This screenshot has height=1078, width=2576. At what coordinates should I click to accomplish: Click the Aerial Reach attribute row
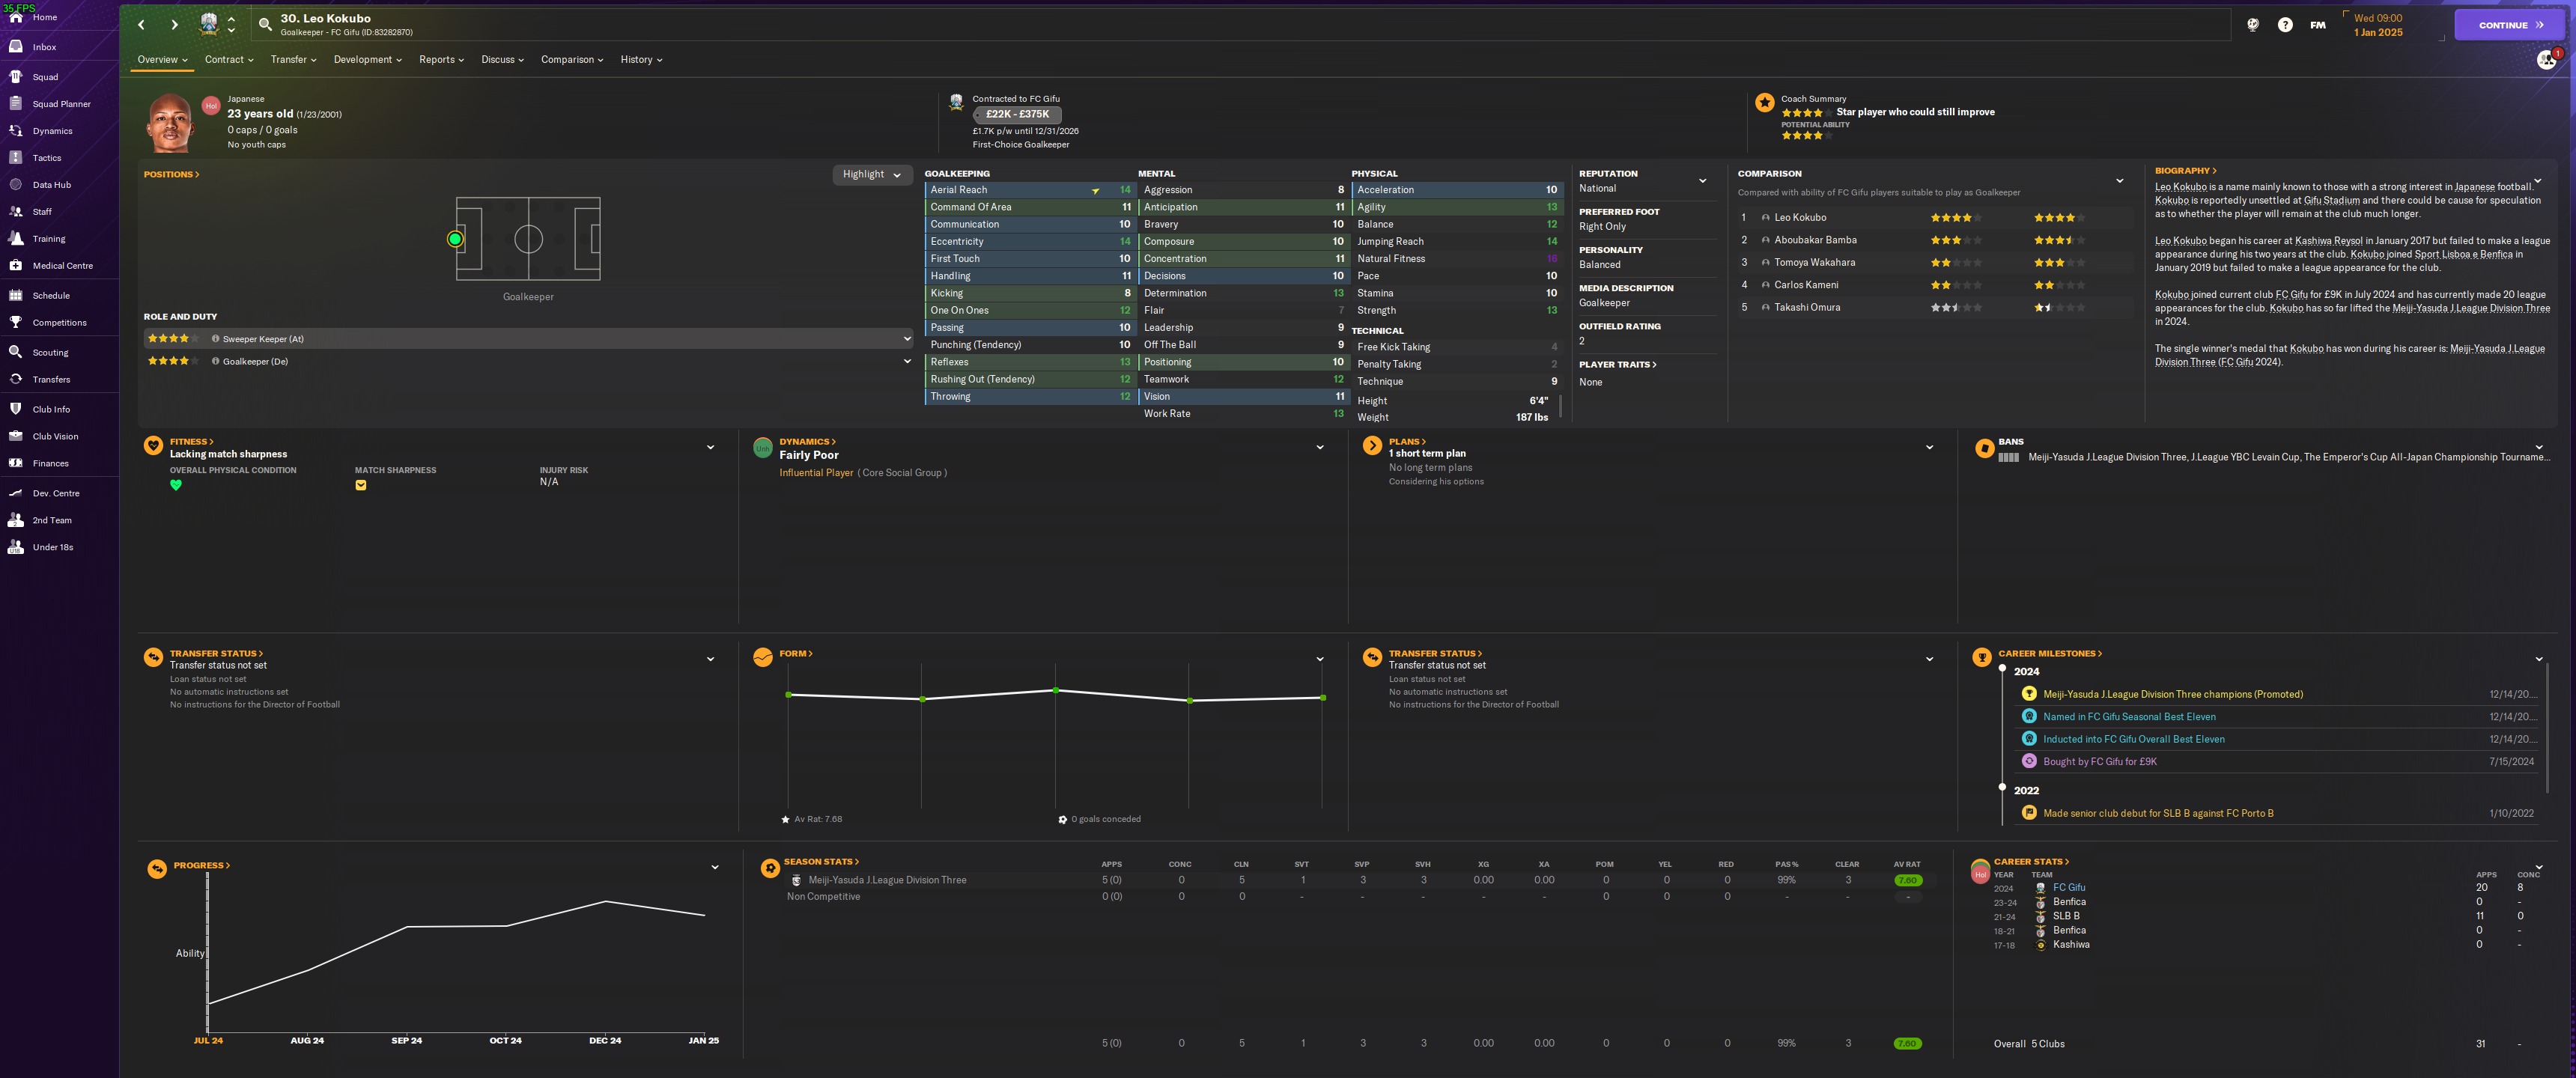[1030, 190]
